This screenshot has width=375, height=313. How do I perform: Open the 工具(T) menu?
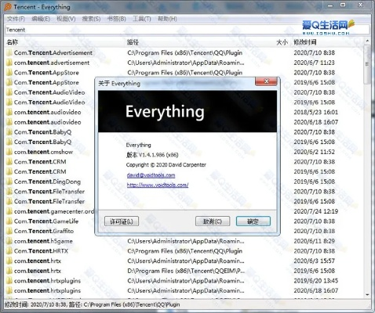[x=142, y=19]
